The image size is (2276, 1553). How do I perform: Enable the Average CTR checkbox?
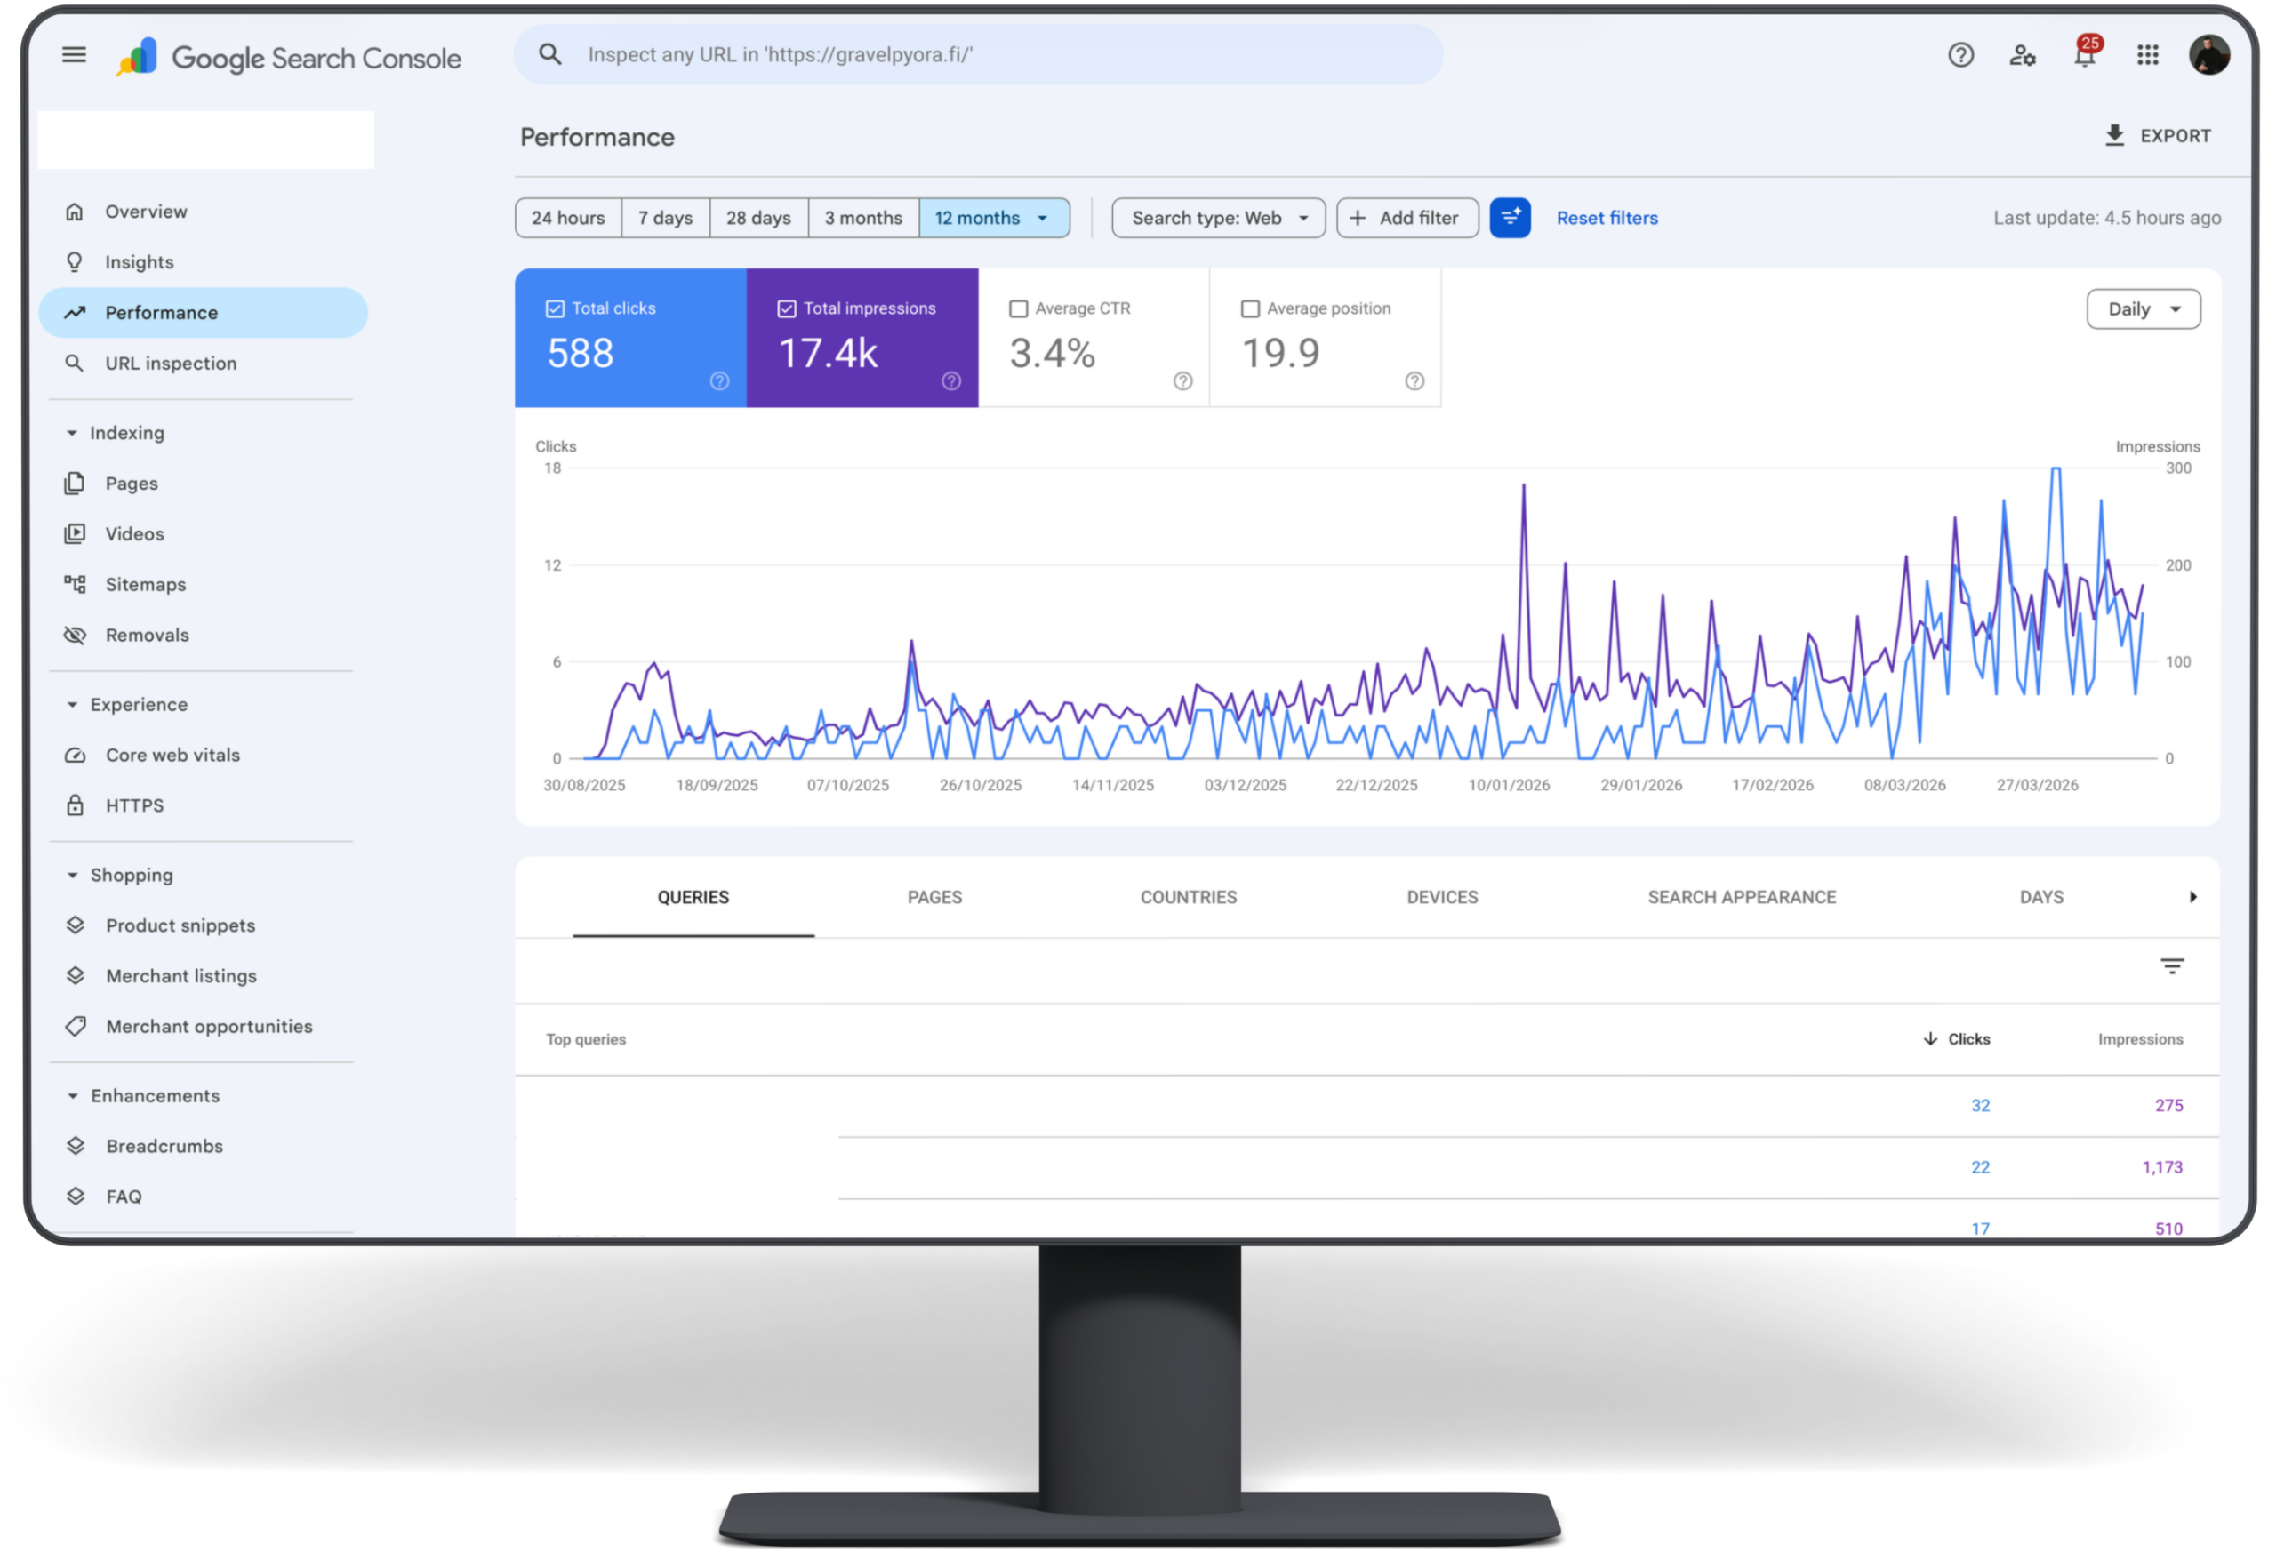(x=1019, y=308)
